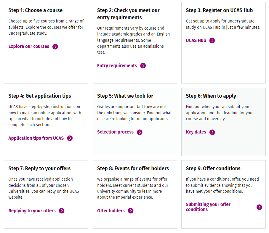Click arrow icon beside Submitting your offer conditions

pos(259,207)
